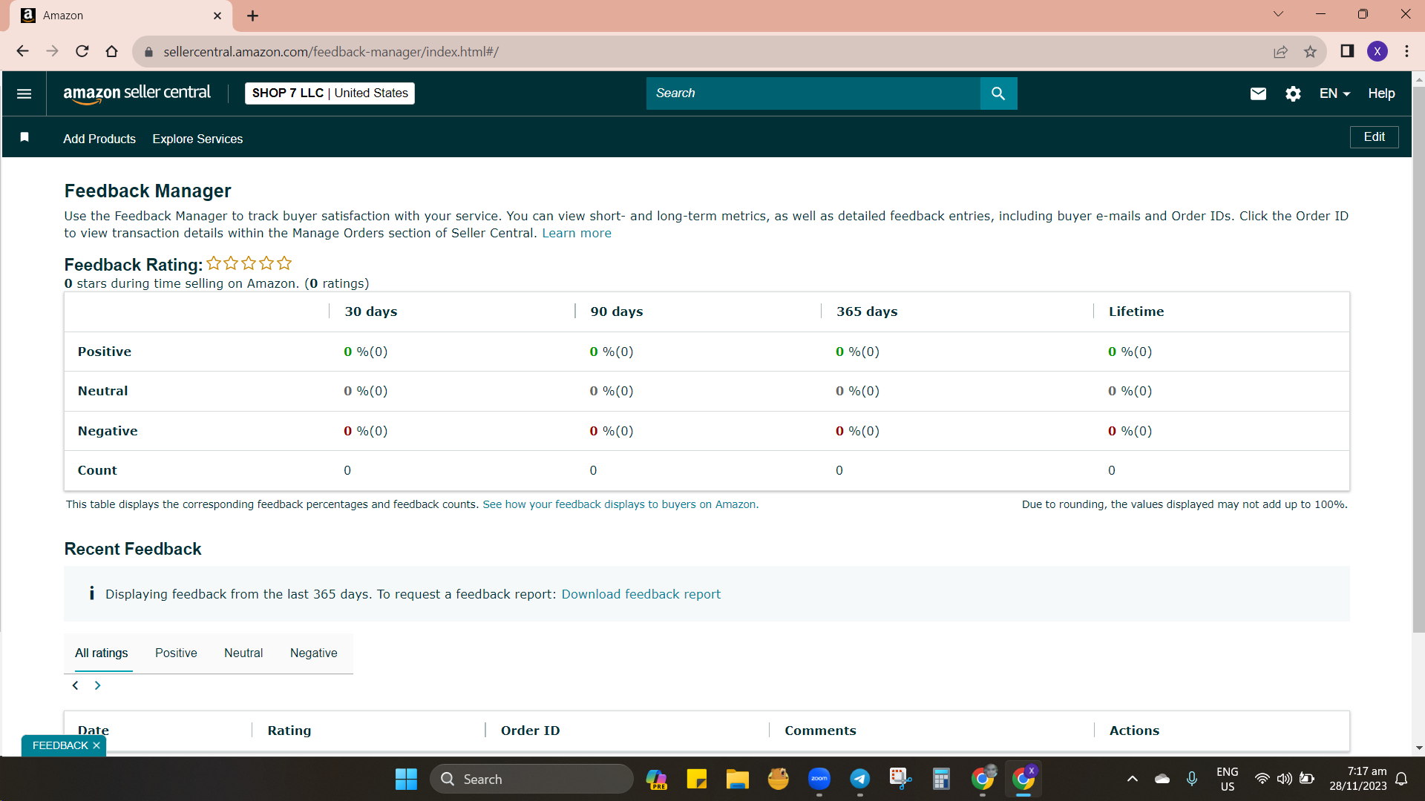Open Explore Services menu item
Viewport: 1425px width, 801px height.
197,139
